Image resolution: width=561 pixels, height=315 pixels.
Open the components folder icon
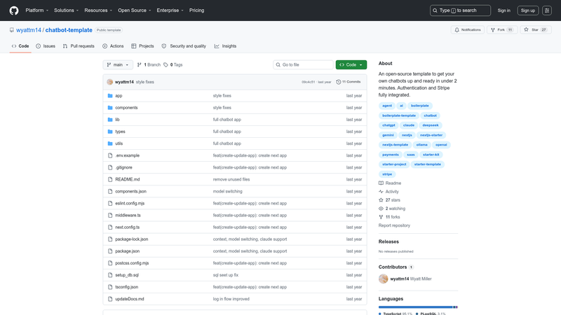pyautogui.click(x=110, y=108)
